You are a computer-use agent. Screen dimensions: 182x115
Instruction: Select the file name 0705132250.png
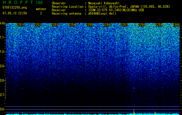(x=15, y=7)
